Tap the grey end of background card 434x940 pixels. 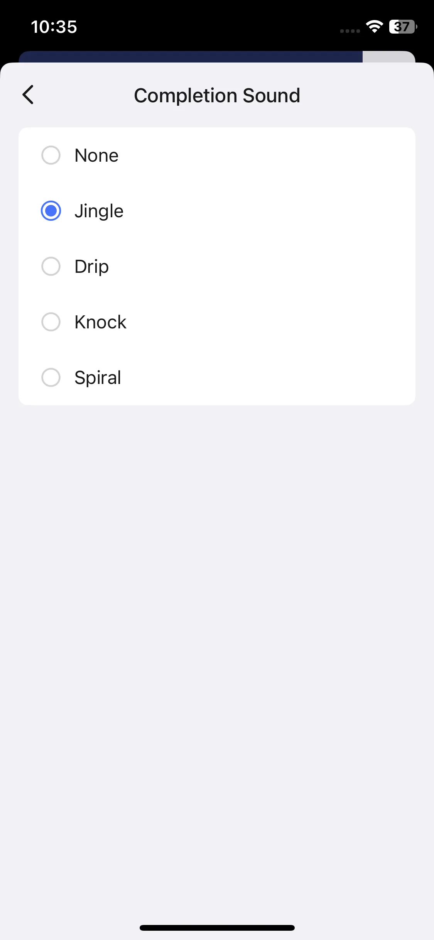(388, 57)
